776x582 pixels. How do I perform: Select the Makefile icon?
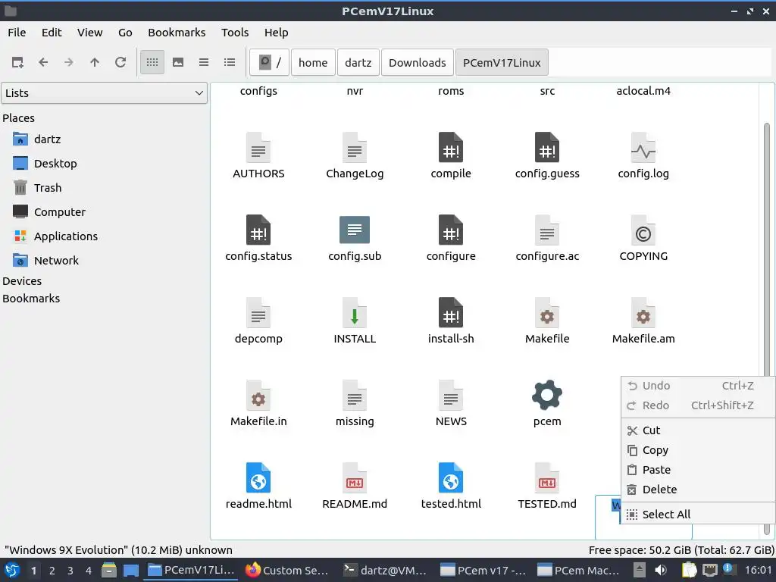547,313
